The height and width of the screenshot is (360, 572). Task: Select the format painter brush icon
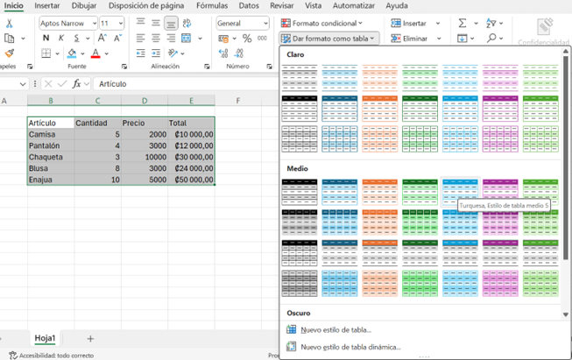[x=10, y=53]
